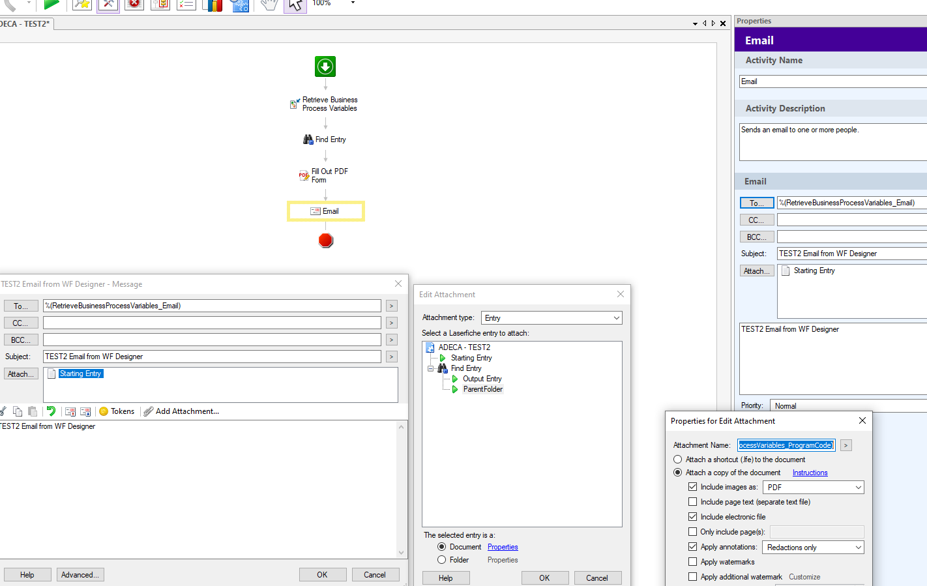The height and width of the screenshot is (586, 927).
Task: Click the copy icon in message toolbar
Action: [18, 411]
